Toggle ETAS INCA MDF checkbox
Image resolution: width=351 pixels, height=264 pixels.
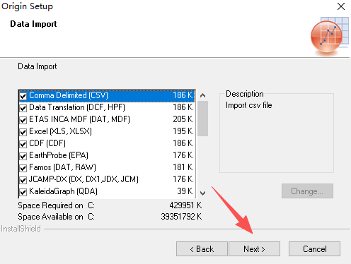coord(23,120)
